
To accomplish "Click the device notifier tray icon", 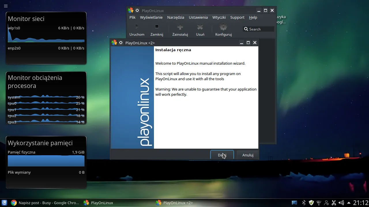I will pyautogui.click(x=294, y=203).
